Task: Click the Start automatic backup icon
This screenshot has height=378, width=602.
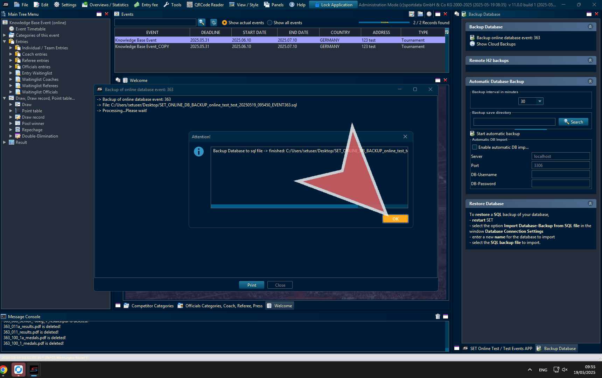Action: tap(472, 134)
